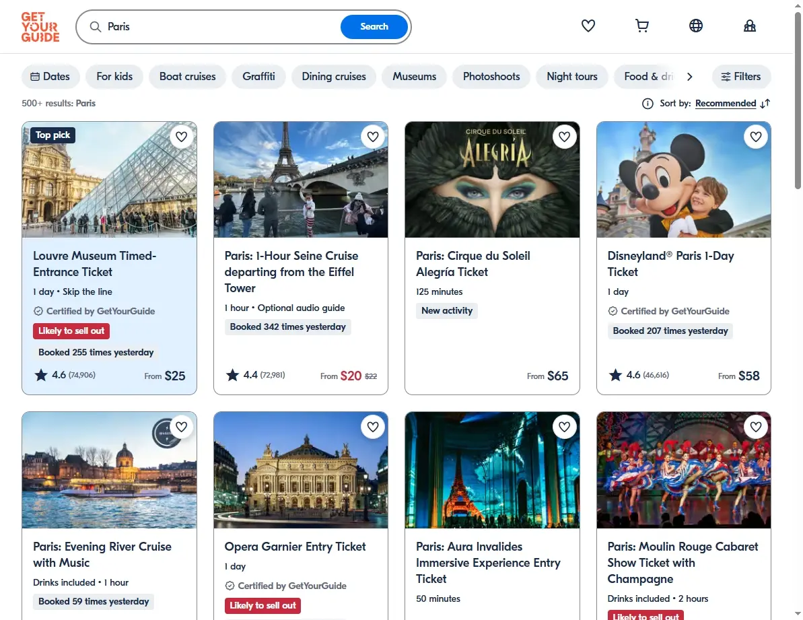Click Disneyland 'From $58' price
The height and width of the screenshot is (620, 803).
tap(738, 376)
